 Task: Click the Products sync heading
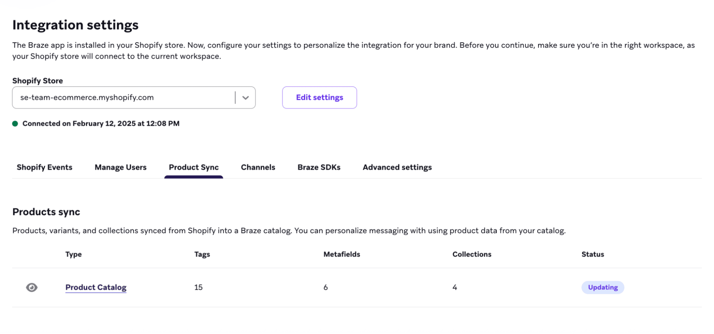[x=46, y=212]
